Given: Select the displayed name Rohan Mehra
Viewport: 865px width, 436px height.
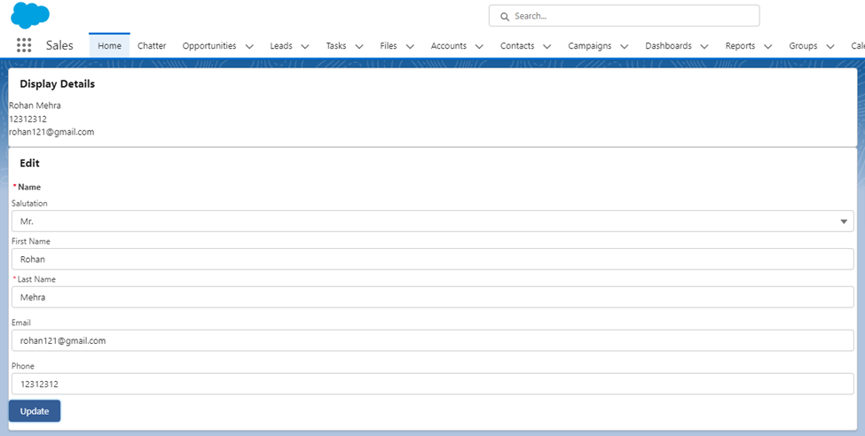Looking at the screenshot, I should point(35,105).
